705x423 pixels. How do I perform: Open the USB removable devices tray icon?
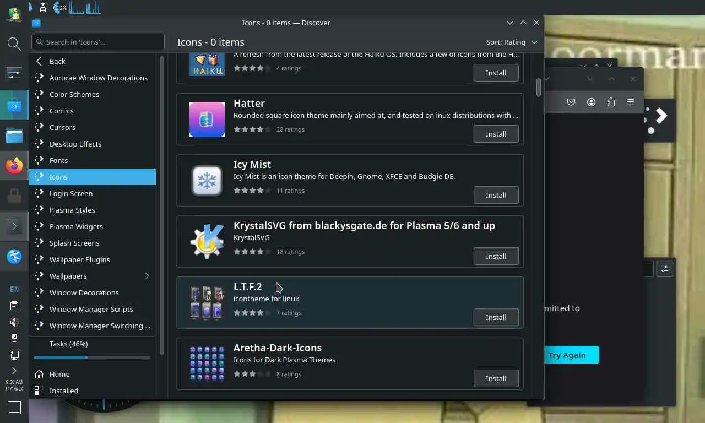[14, 338]
